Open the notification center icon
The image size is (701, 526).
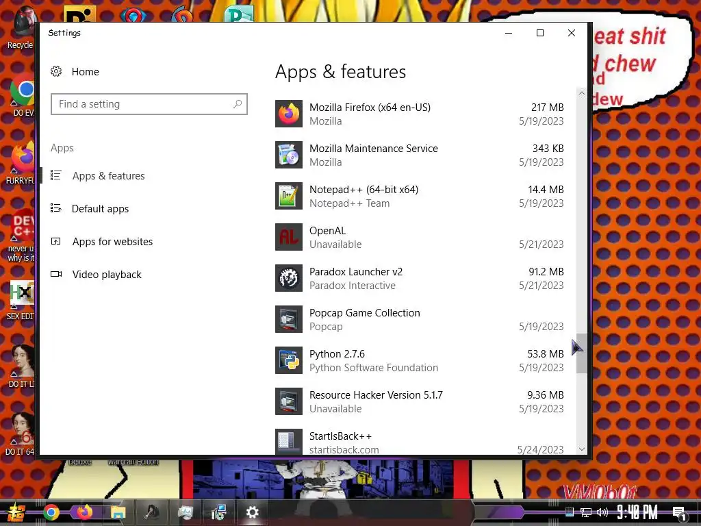[x=680, y=513]
